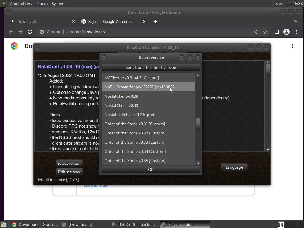Image resolution: width=304 pixels, height=228 pixels.
Task: Click changelog scroll down arrow in launcher
Action: pyautogui.click(x=268, y=149)
